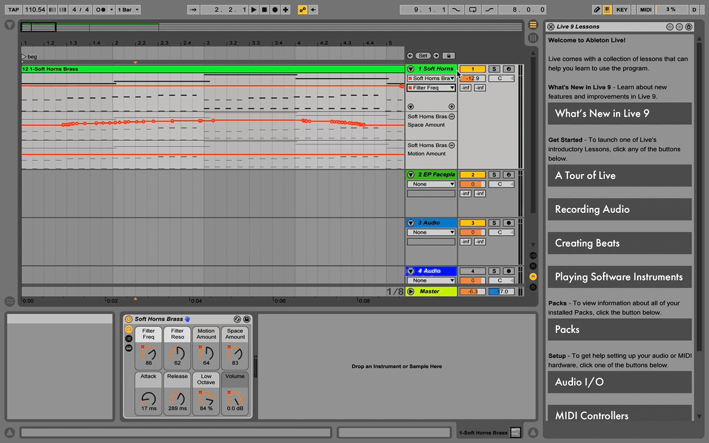
Task: Open the 1 Bar quantization menu
Action: [128, 9]
